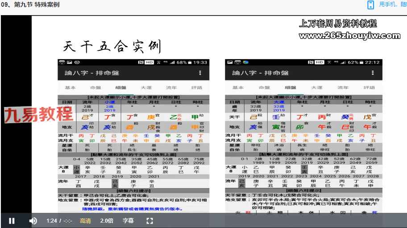Image resolution: width=407 pixels, height=228 pixels.
Task: Select 細盤 tab in the 19:33 phone
Action: pos(120,88)
